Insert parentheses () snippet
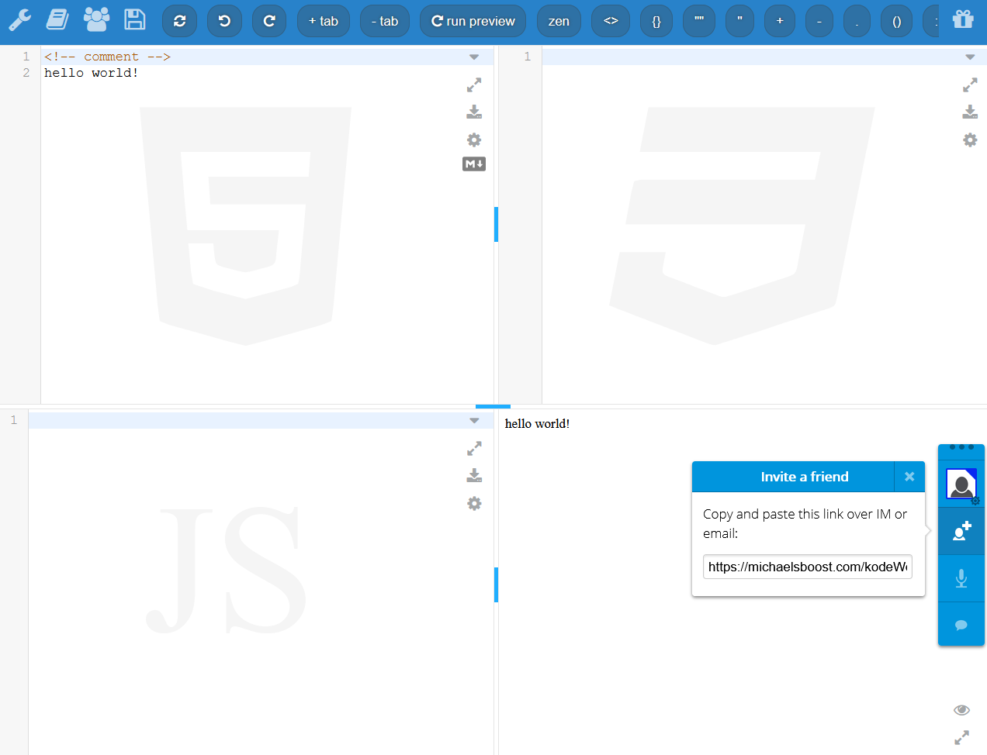The image size is (987, 755). 897,21
